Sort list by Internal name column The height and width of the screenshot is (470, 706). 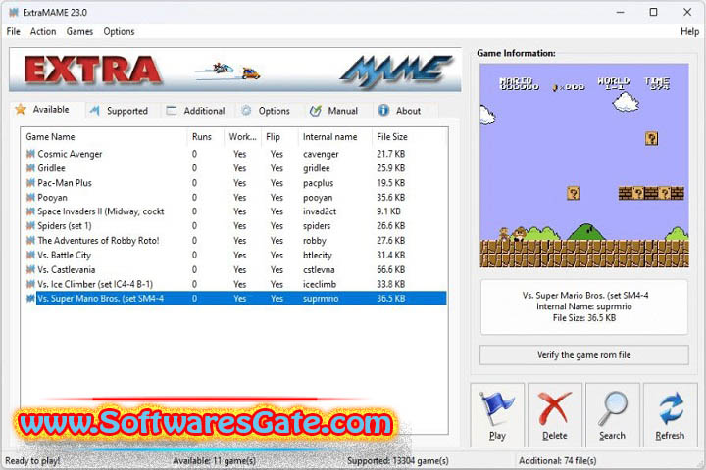(x=334, y=137)
